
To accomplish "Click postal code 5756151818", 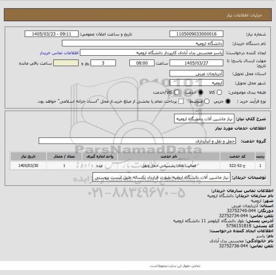I will (x=239, y=226).
